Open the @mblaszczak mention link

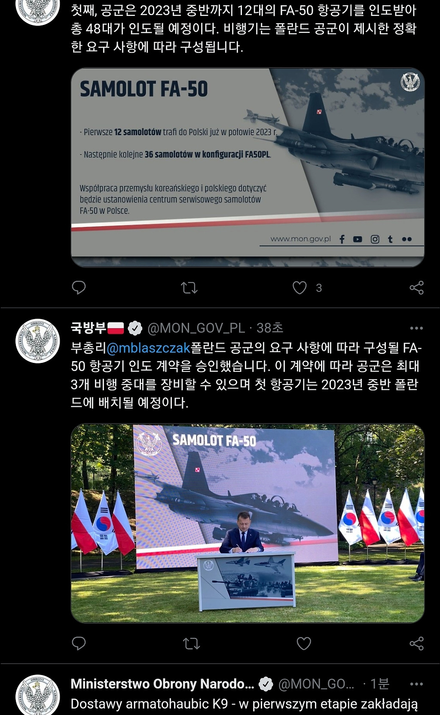point(148,348)
